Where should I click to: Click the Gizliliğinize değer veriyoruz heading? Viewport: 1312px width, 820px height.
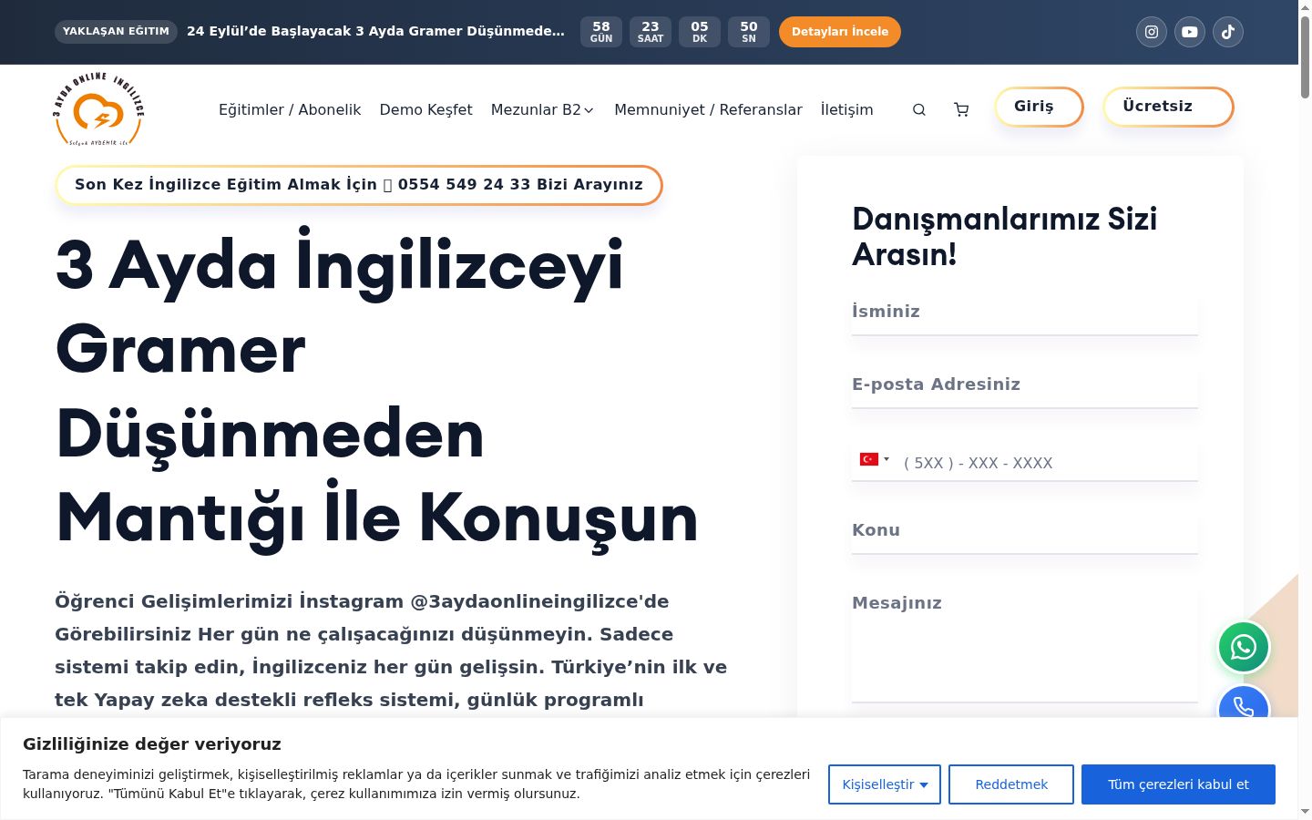[x=152, y=744]
